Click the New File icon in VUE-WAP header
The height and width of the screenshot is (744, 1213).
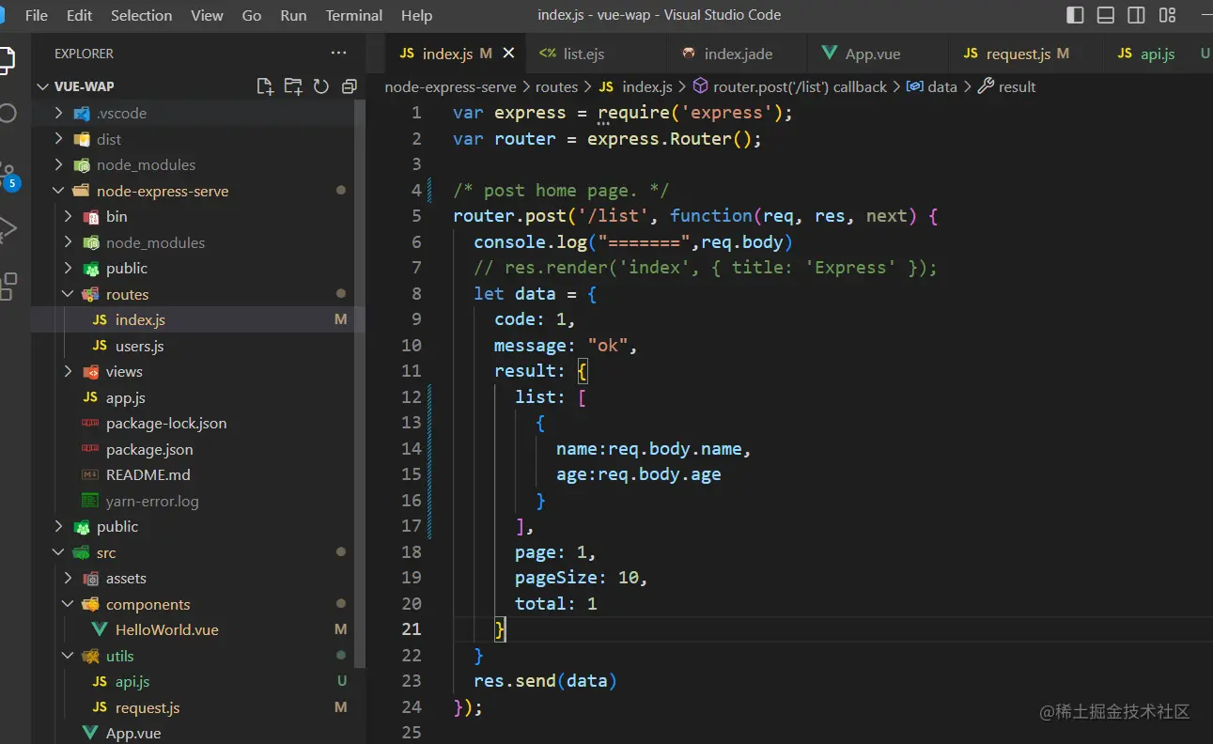click(265, 86)
